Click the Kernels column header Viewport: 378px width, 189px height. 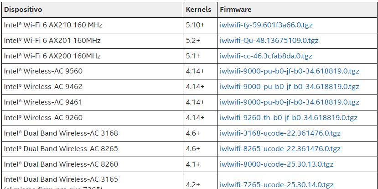[x=198, y=9]
